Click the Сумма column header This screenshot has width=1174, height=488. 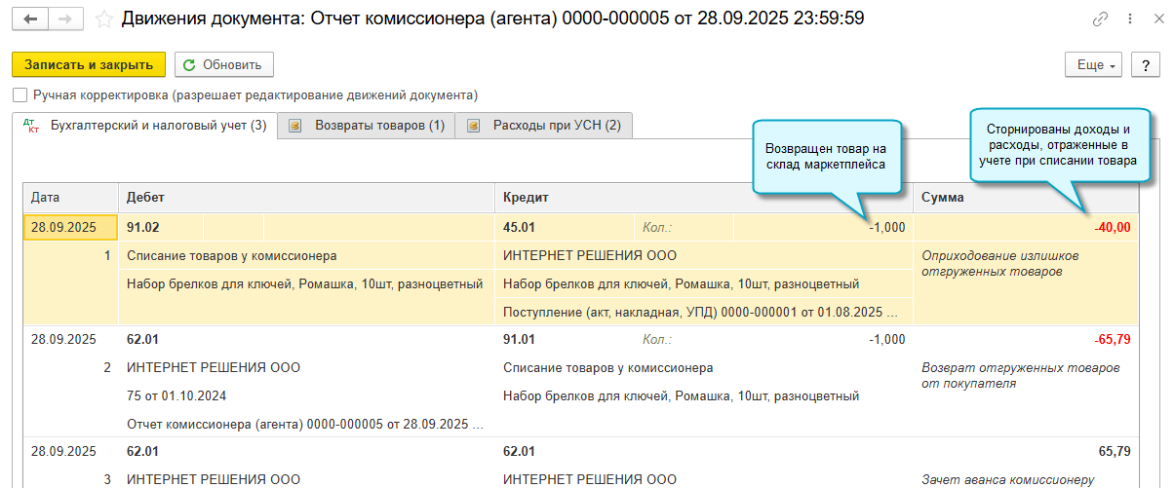943,198
